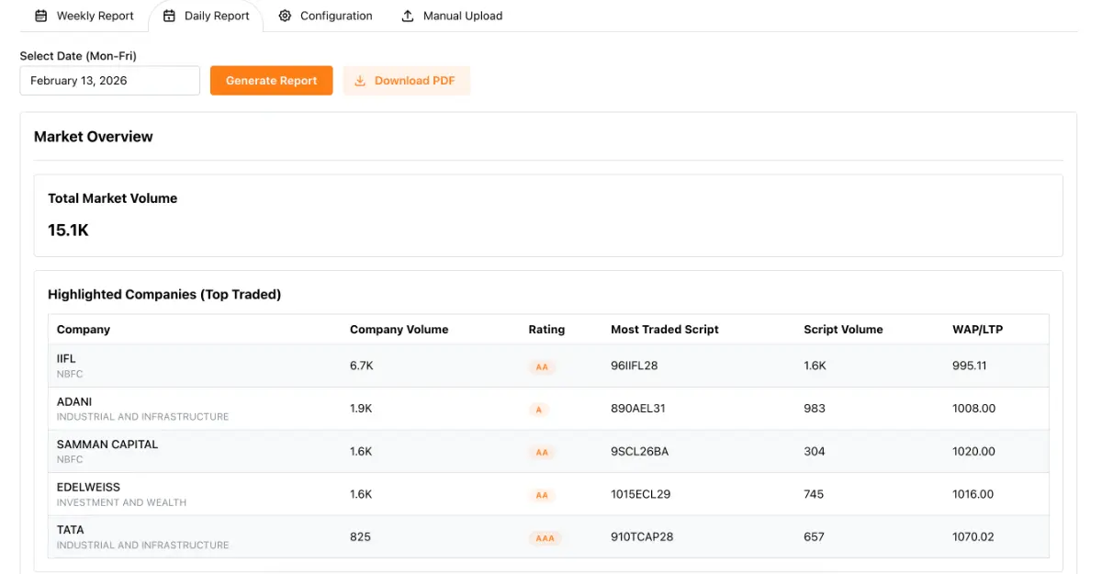Image resolution: width=1102 pixels, height=574 pixels.
Task: Click the calendar icon beside Daily Report
Action: pos(169,16)
